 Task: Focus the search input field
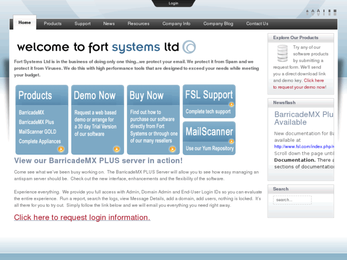click(292, 200)
